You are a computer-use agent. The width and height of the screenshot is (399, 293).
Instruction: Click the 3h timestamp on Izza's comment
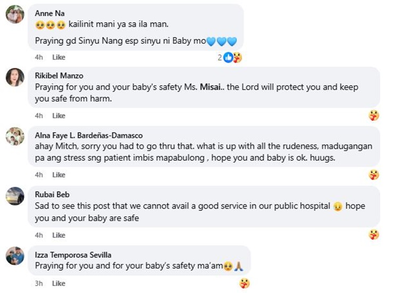coord(39,283)
